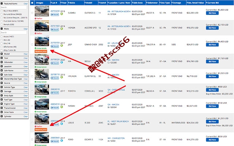Click the Item# column header

[x=103, y=3]
